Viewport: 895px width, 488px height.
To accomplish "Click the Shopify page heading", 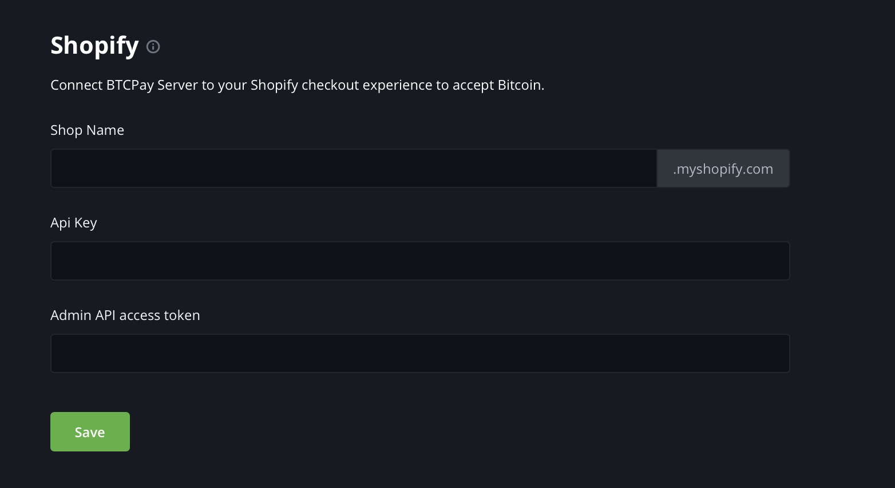I will (x=94, y=46).
